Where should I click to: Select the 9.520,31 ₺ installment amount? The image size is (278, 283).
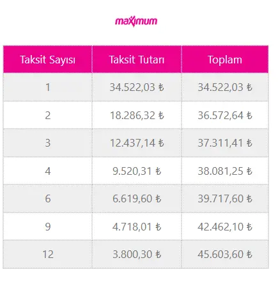click(137, 171)
